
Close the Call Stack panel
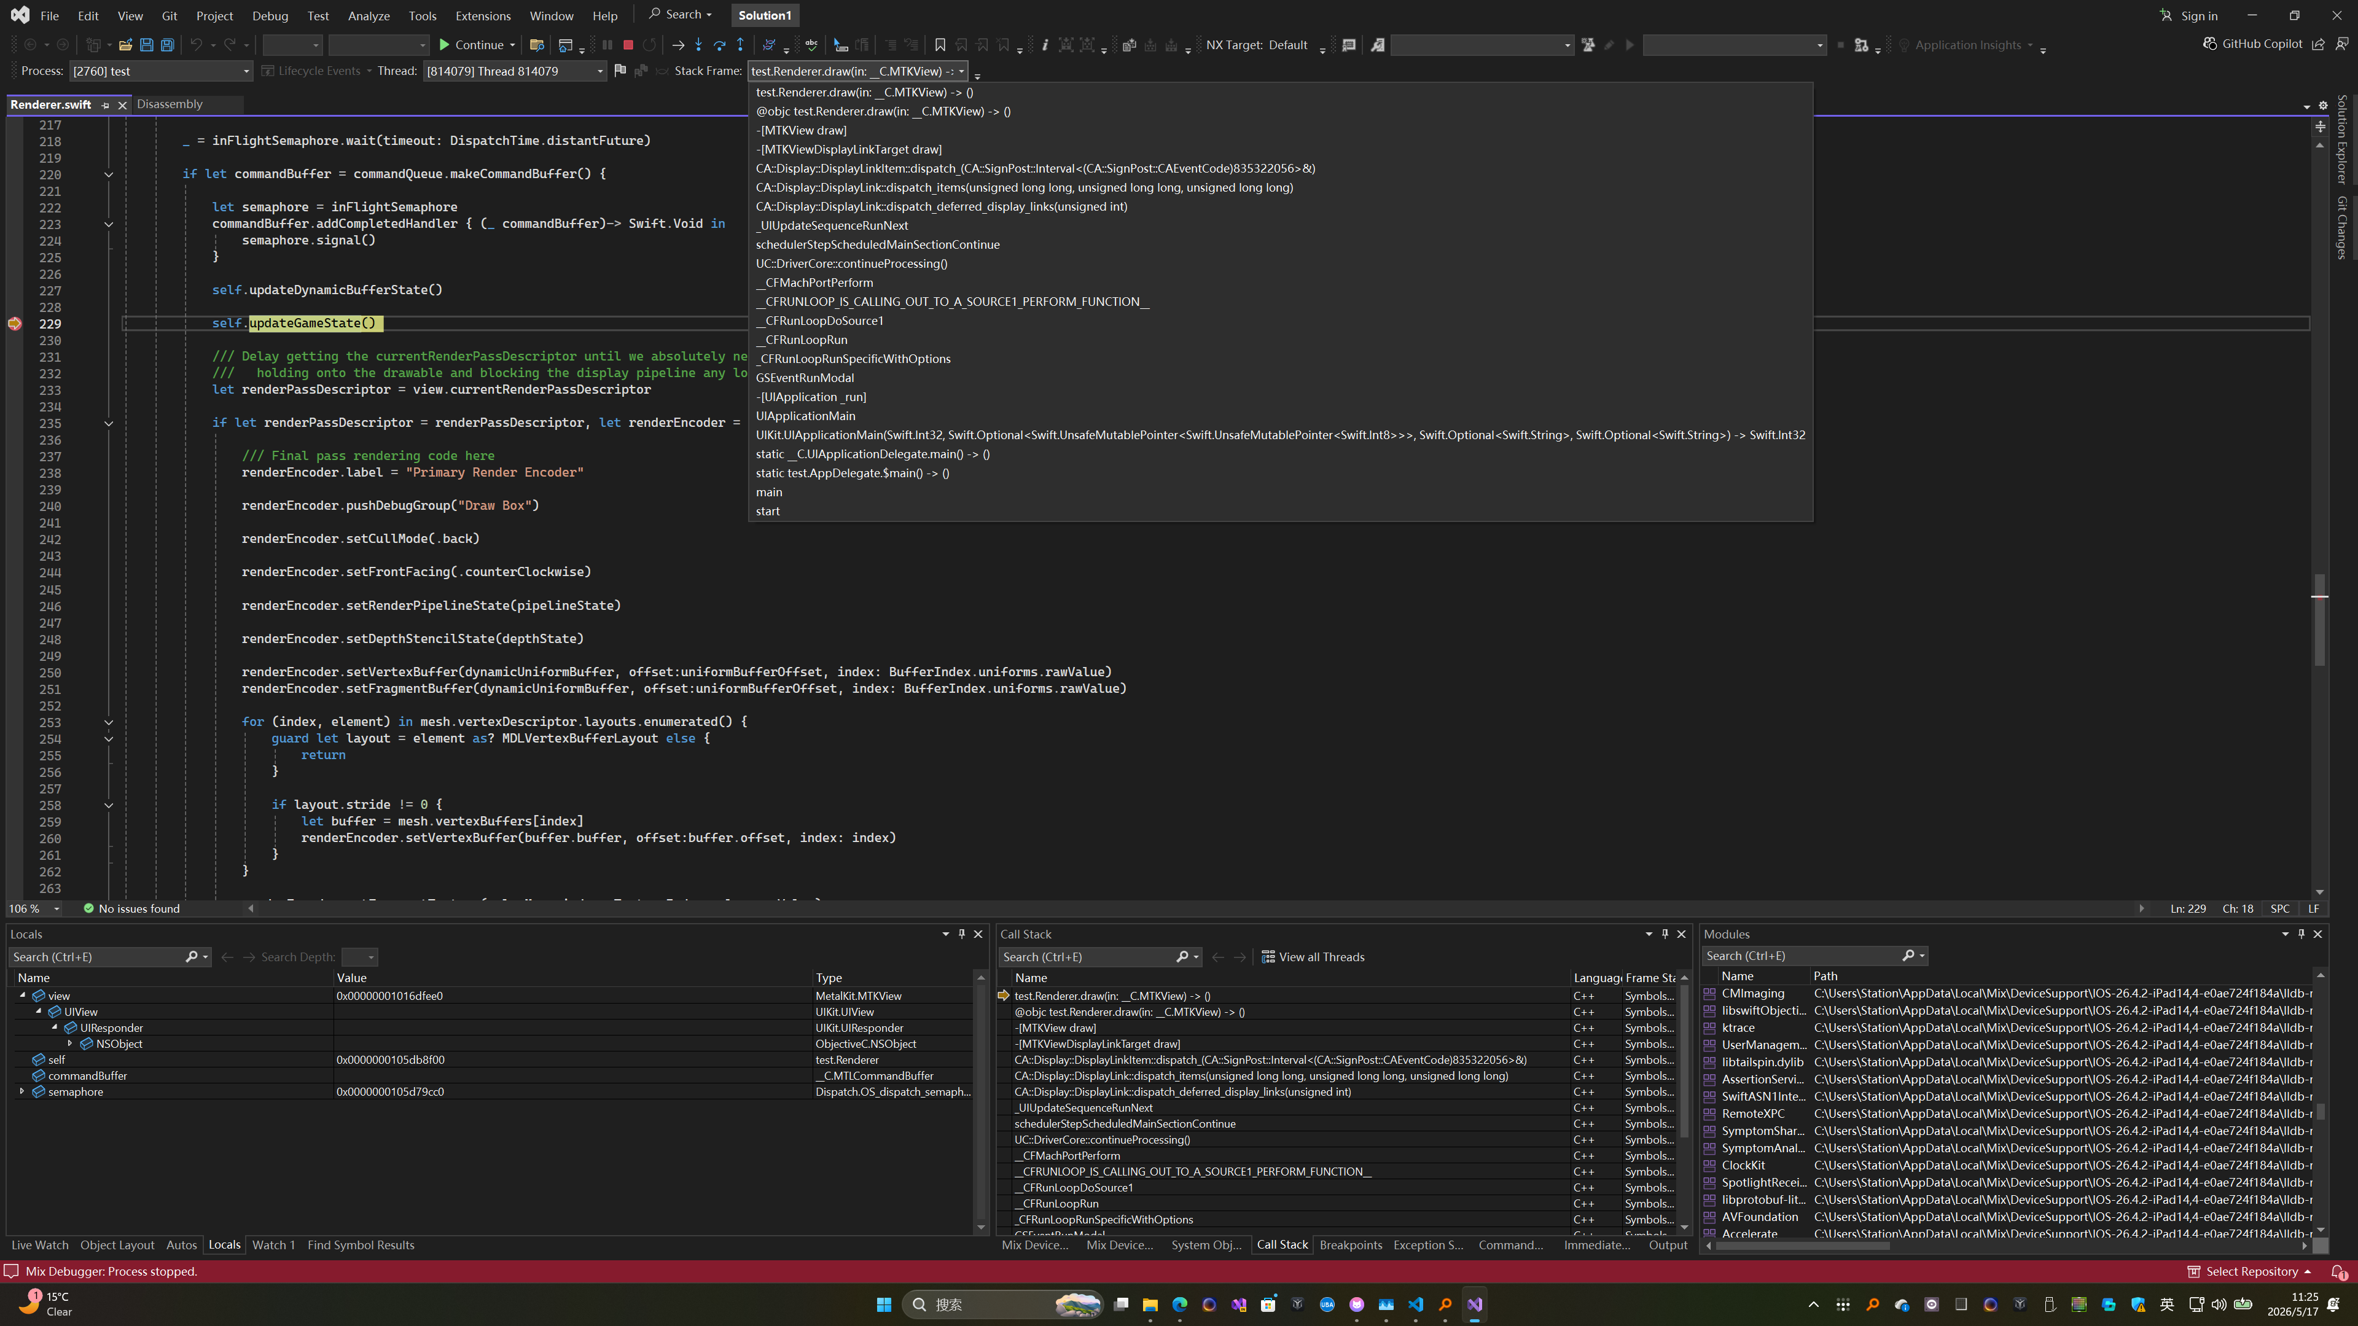coord(1681,934)
